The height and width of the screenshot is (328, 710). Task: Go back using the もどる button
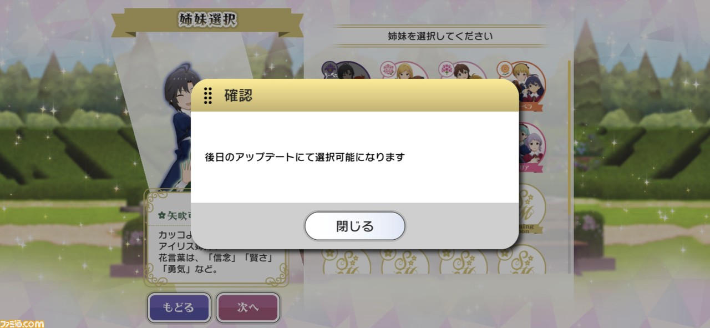click(x=179, y=307)
